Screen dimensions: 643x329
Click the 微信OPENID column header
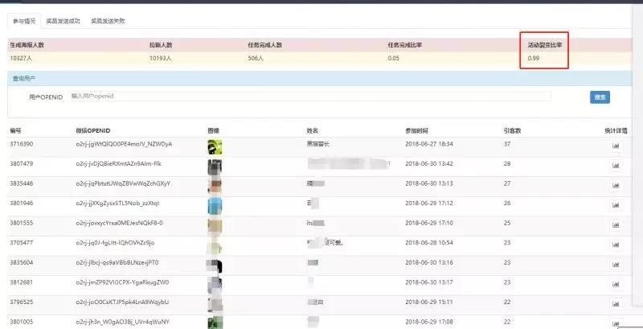[93, 131]
